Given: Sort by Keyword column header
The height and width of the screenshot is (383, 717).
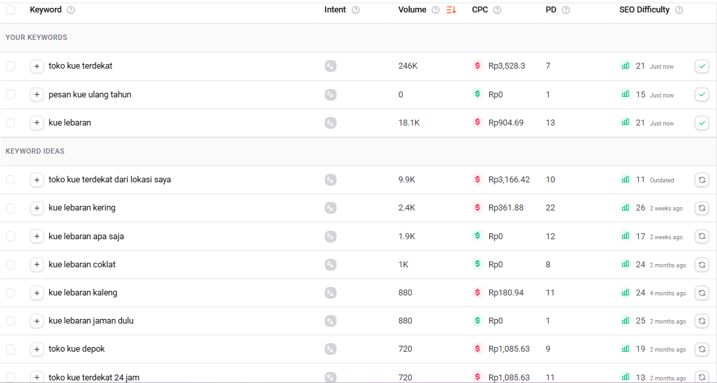Looking at the screenshot, I should tap(46, 10).
